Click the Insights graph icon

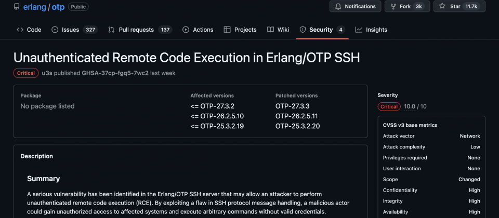point(359,30)
